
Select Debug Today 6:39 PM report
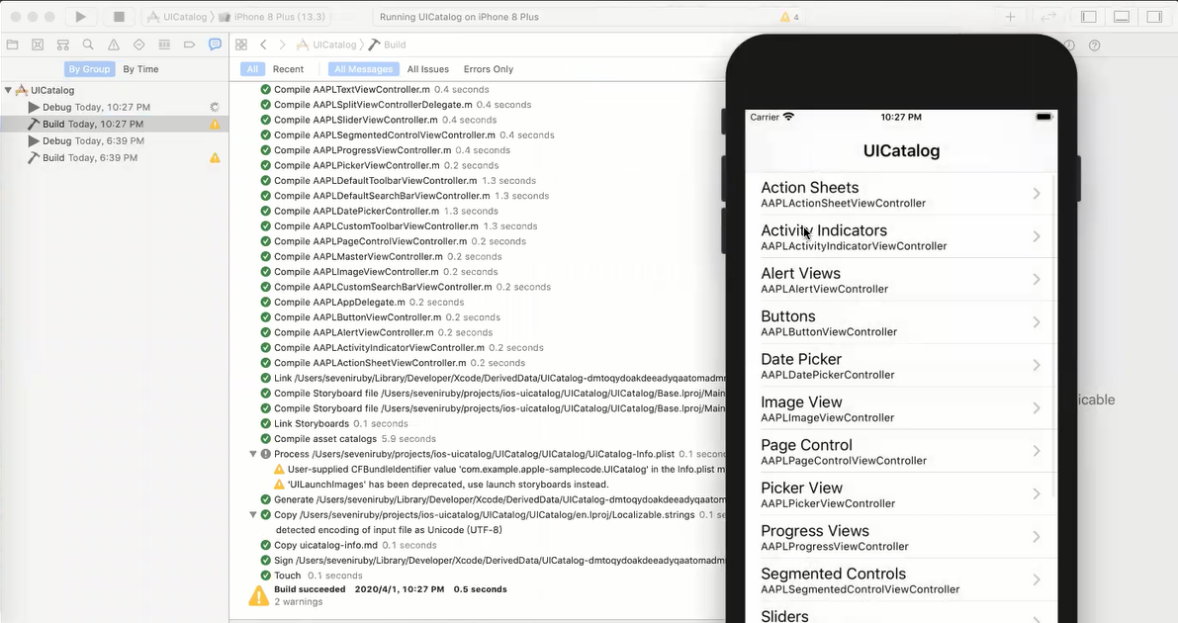pyautogui.click(x=114, y=141)
